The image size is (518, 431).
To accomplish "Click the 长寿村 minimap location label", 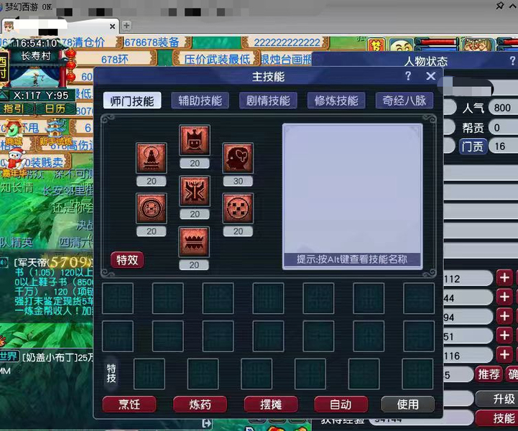I will pos(36,56).
